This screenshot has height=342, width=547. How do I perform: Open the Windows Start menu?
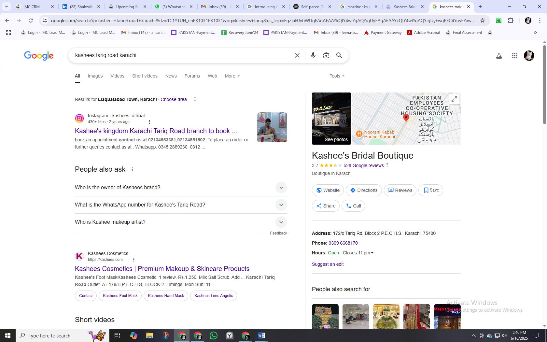click(x=8, y=335)
